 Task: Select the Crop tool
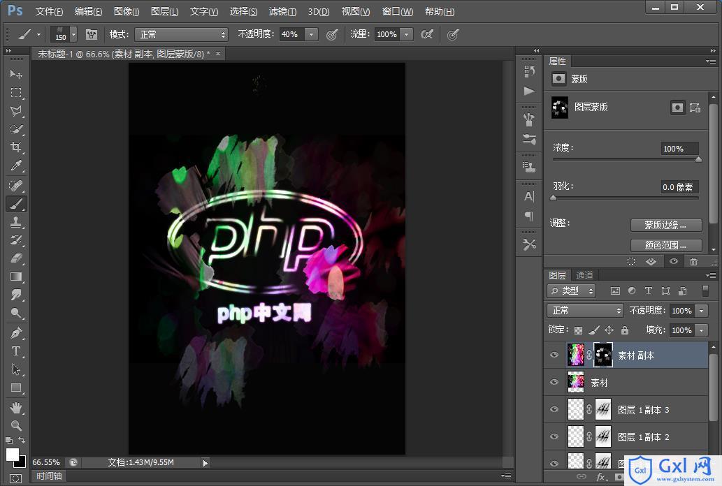(x=16, y=147)
